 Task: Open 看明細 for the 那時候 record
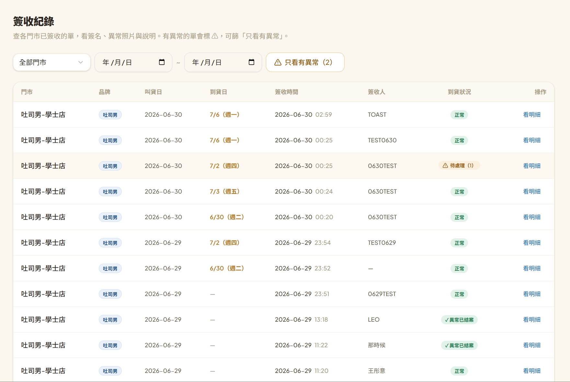[531, 345]
